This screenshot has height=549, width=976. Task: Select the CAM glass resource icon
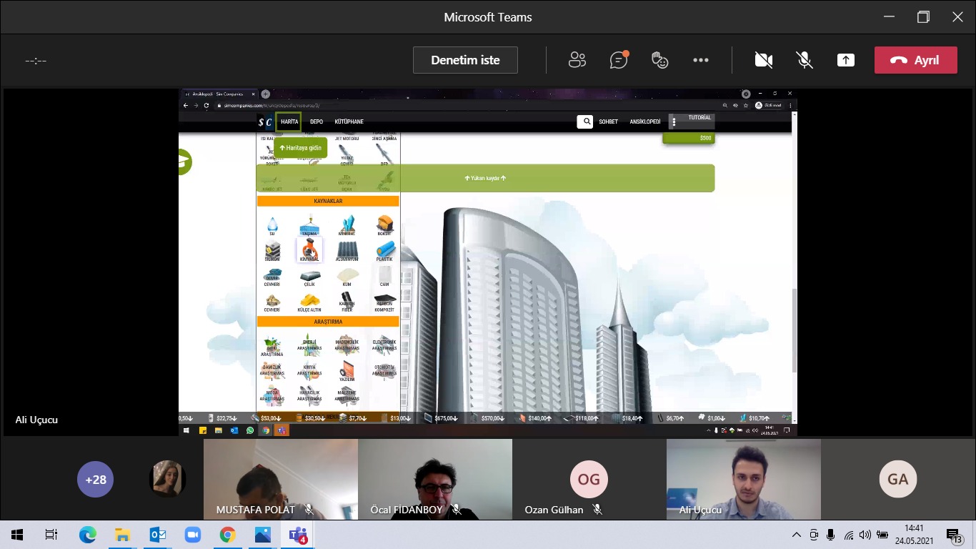384,277
